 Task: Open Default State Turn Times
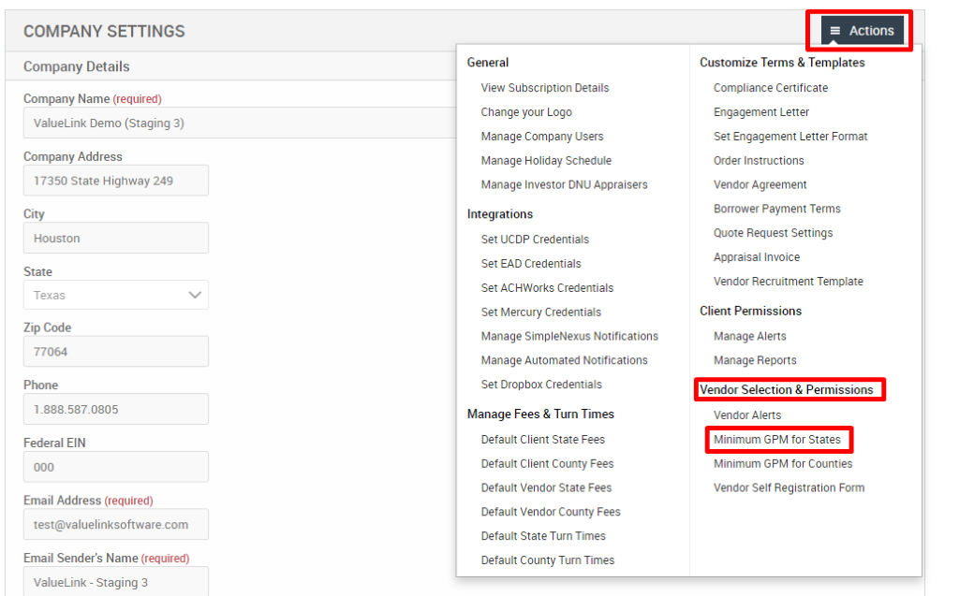click(543, 536)
